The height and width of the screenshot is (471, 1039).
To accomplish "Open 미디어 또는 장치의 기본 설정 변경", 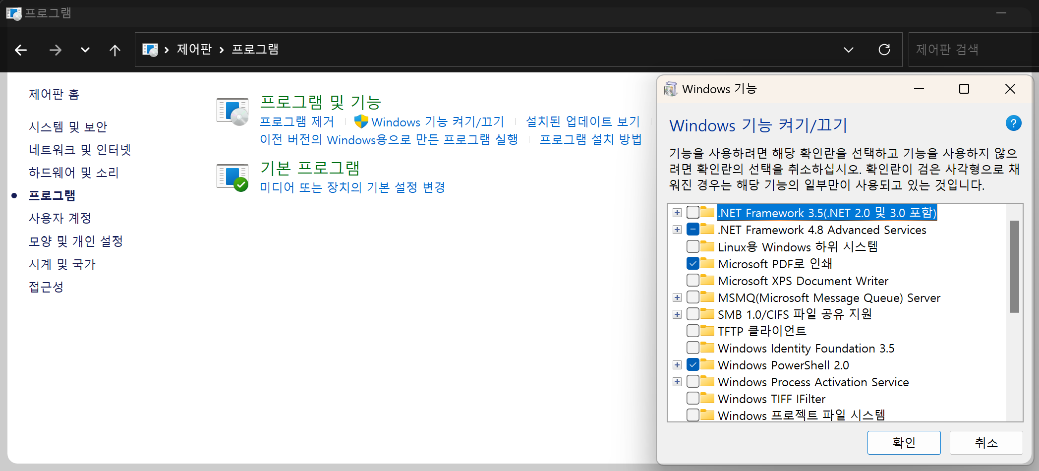I will click(352, 187).
